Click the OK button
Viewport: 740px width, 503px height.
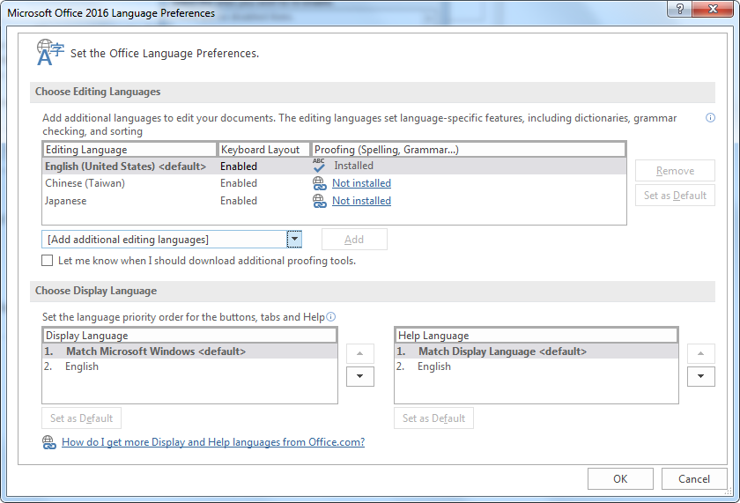coord(620,479)
